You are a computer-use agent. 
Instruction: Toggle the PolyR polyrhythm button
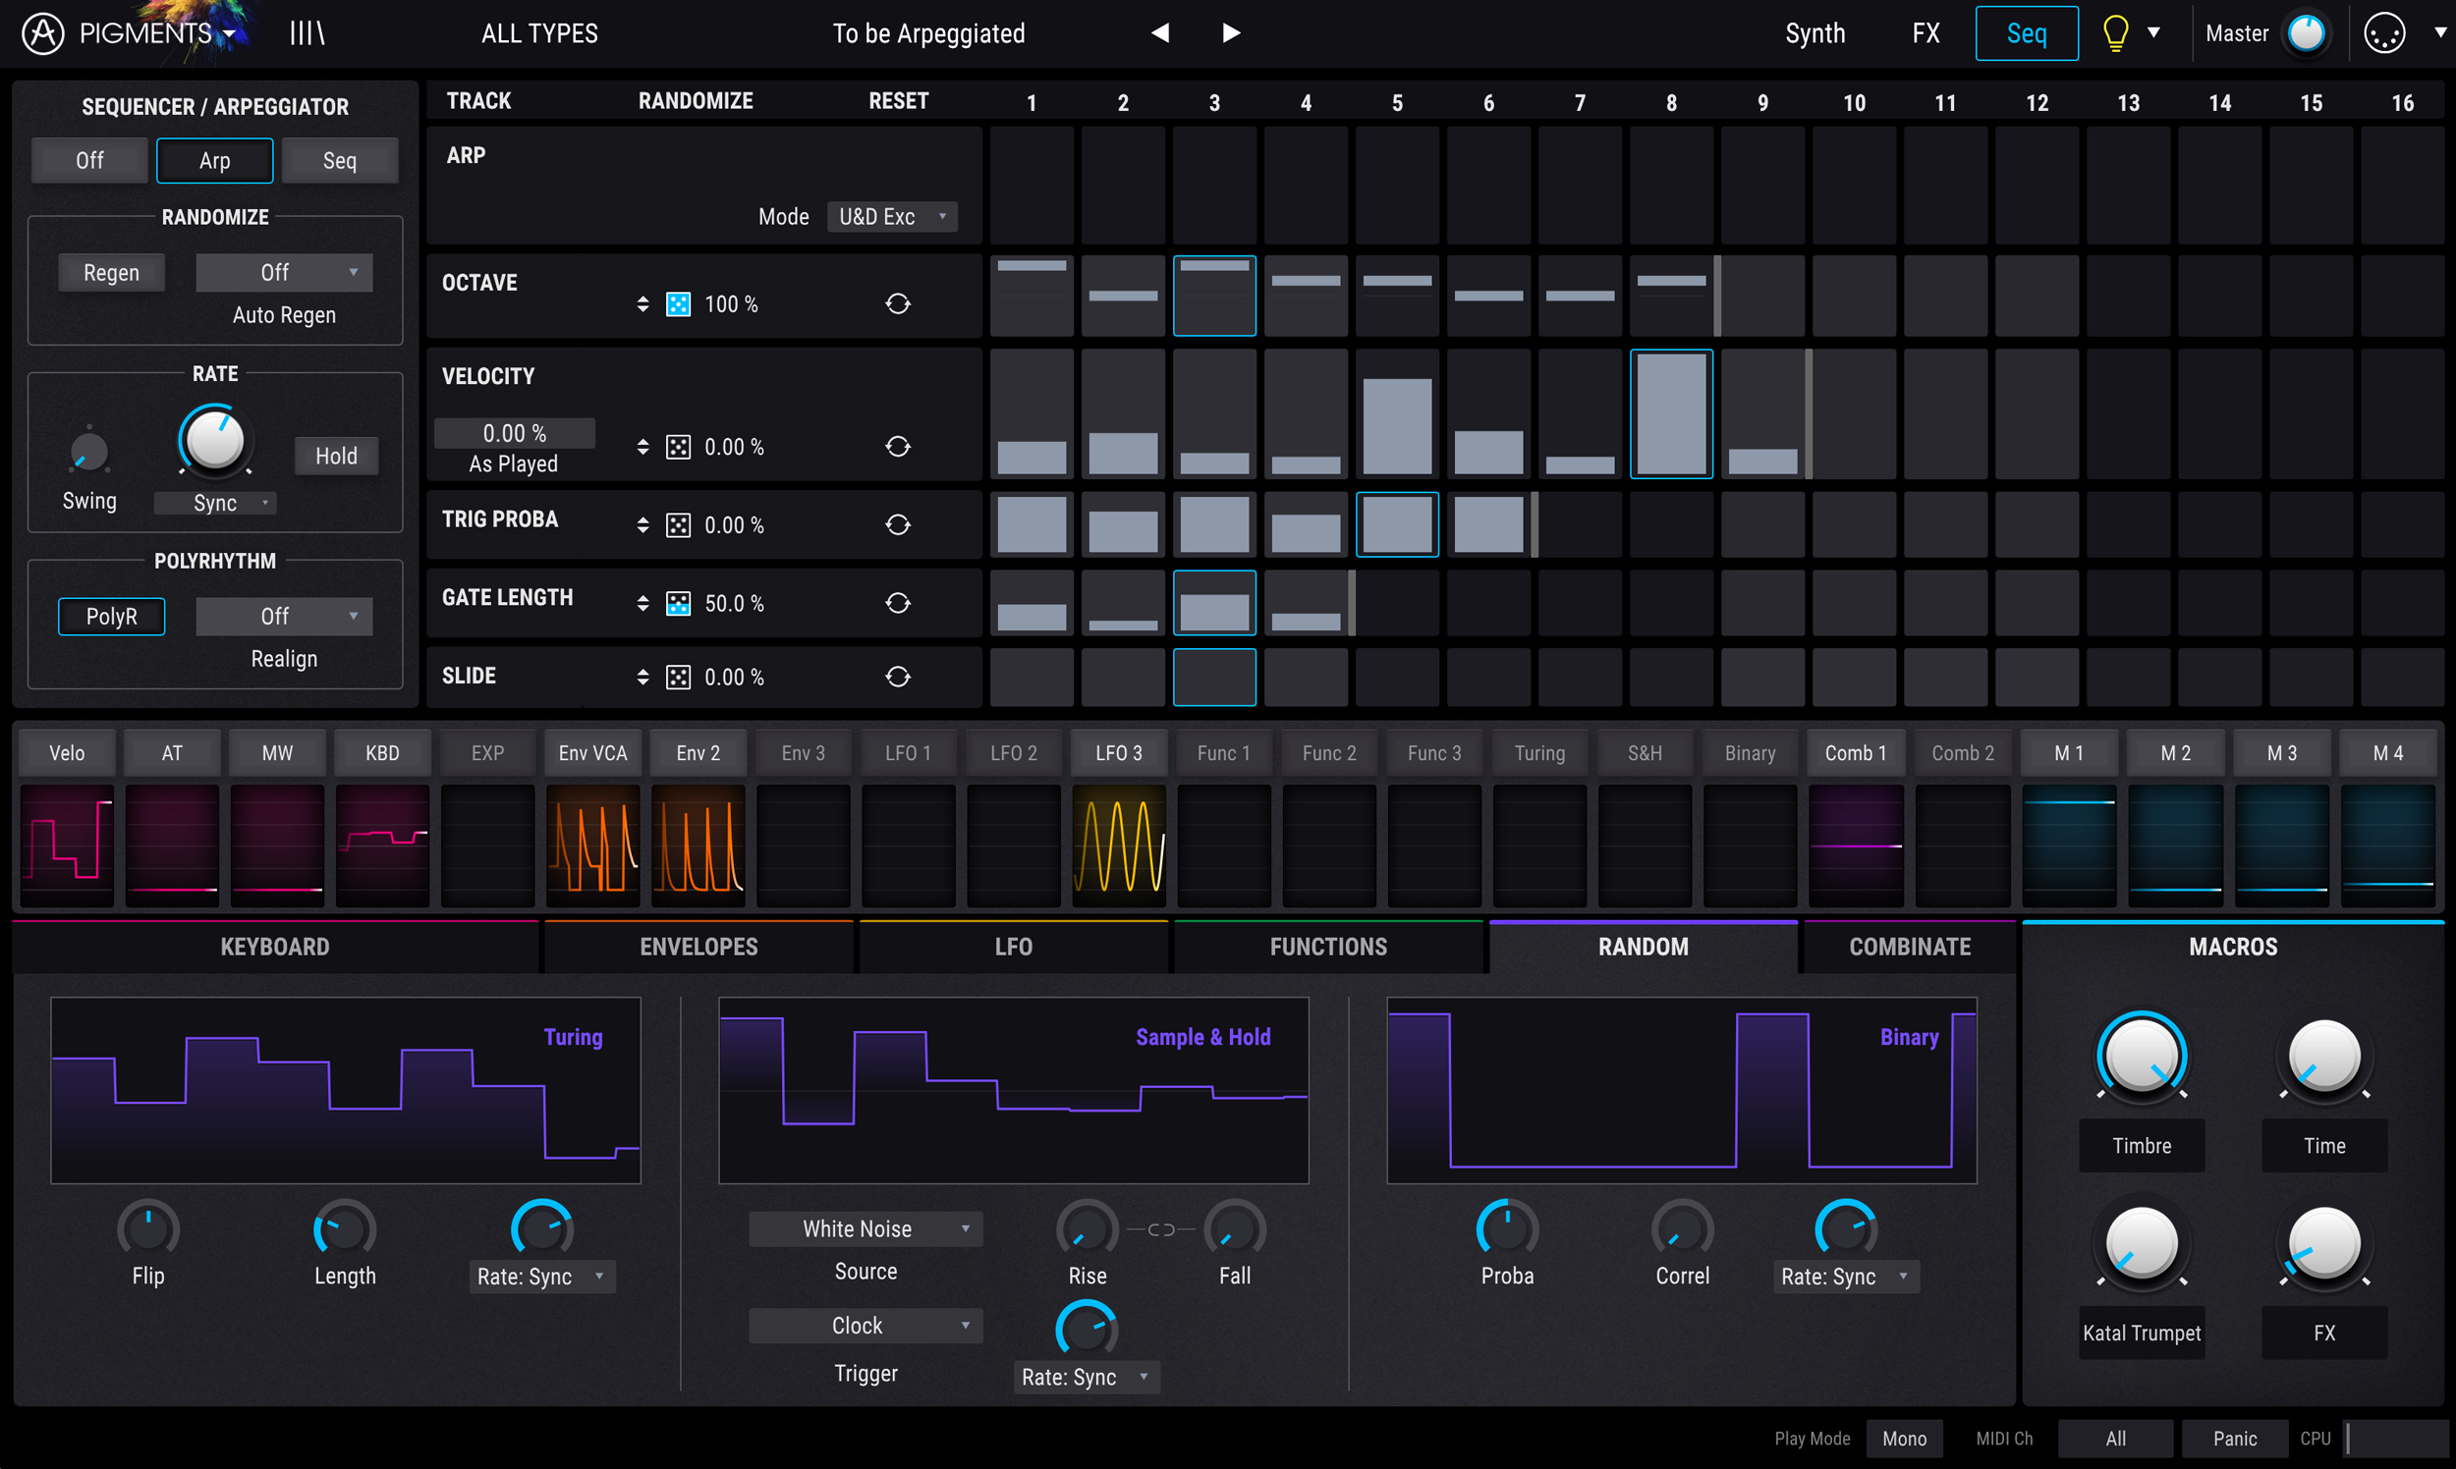pos(111,617)
